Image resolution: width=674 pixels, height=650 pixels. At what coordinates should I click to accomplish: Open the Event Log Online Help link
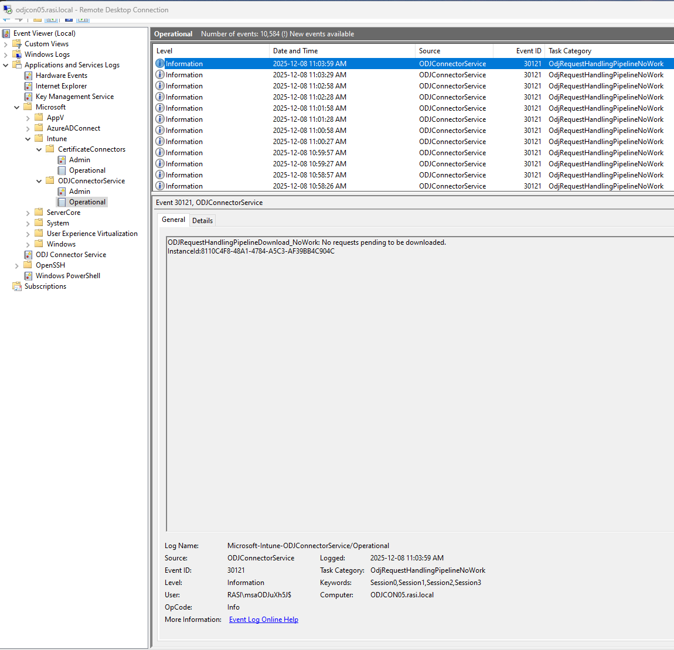264,620
